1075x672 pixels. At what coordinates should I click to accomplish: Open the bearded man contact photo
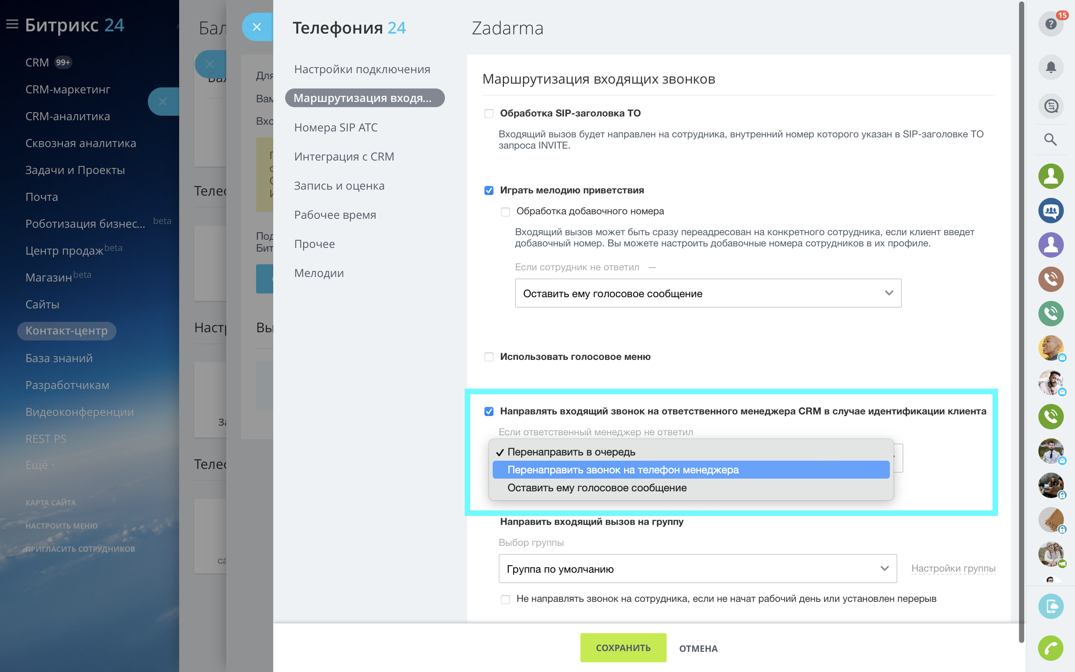coord(1051,382)
